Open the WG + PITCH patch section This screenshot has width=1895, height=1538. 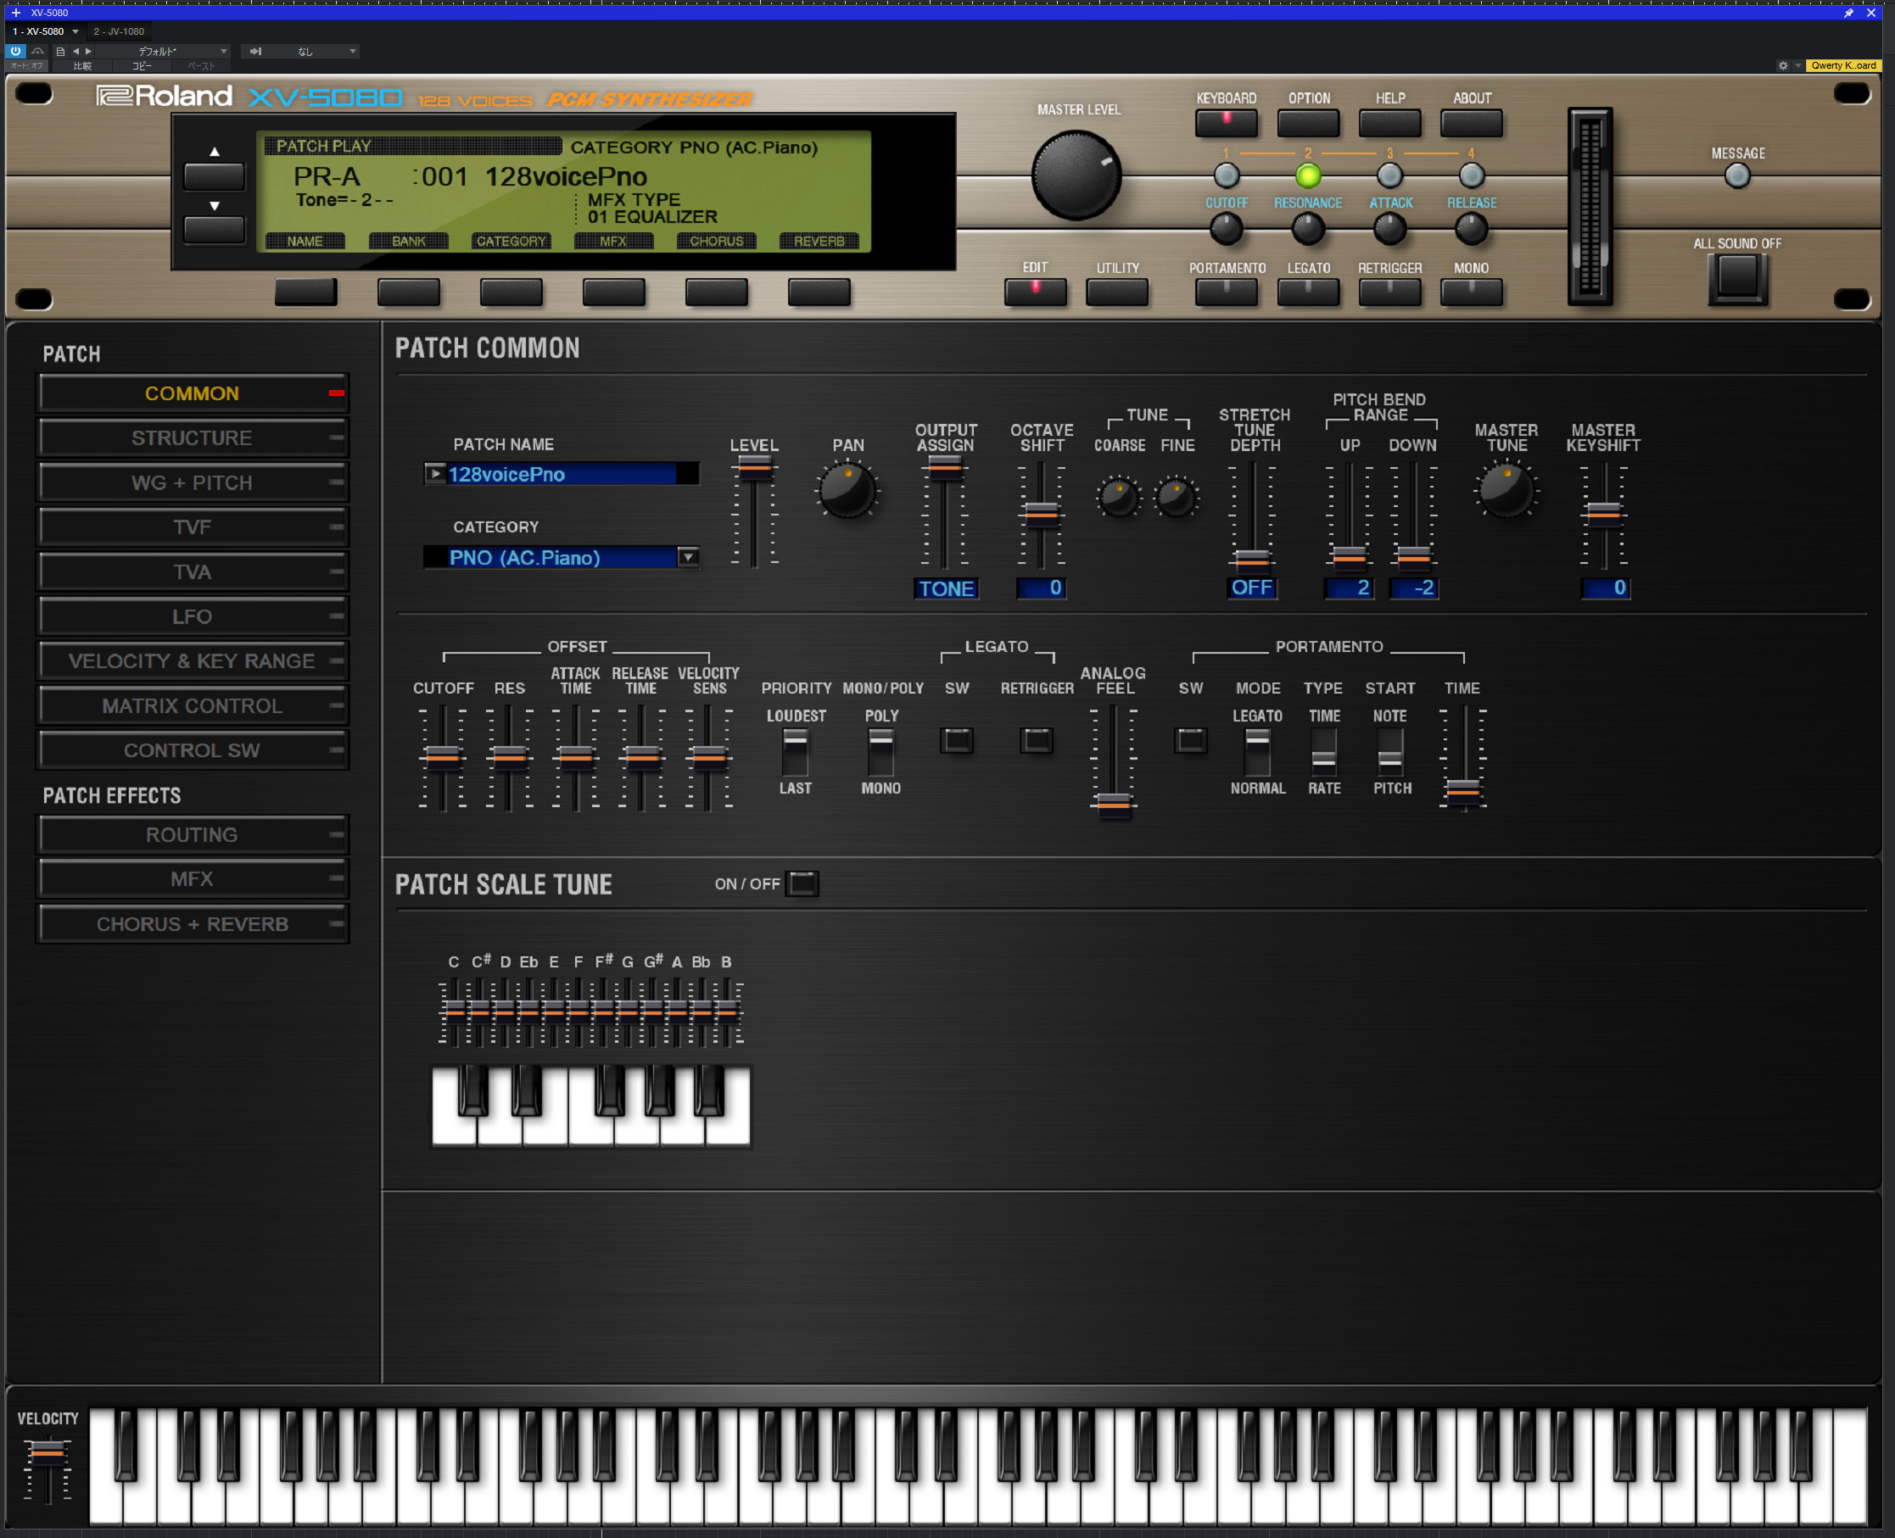pos(193,482)
